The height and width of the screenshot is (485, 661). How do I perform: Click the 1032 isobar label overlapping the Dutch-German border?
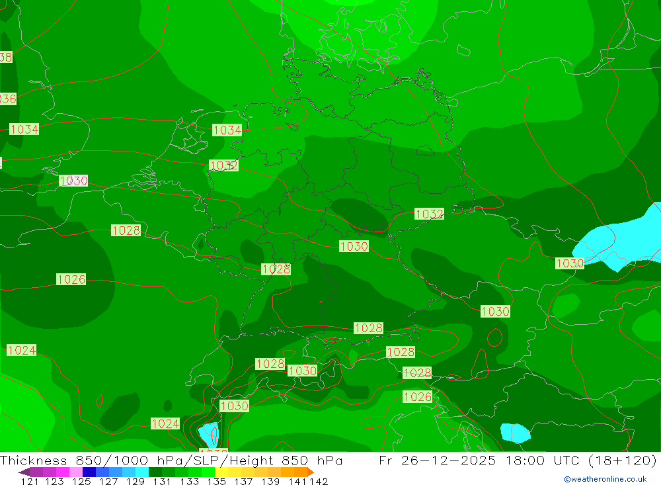click(x=223, y=165)
